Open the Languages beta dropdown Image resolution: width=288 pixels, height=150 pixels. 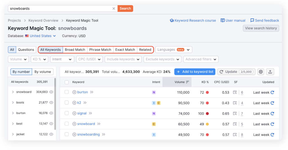174,50
